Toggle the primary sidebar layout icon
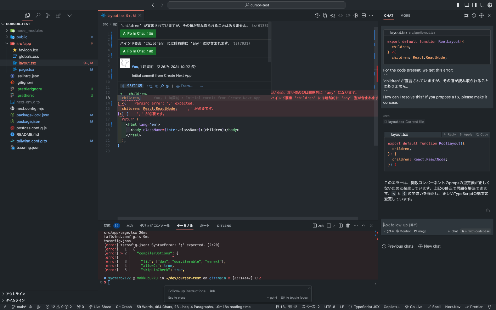 pos(459,5)
